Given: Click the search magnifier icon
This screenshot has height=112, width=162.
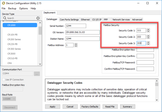Looking at the screenshot, I should (5, 18).
